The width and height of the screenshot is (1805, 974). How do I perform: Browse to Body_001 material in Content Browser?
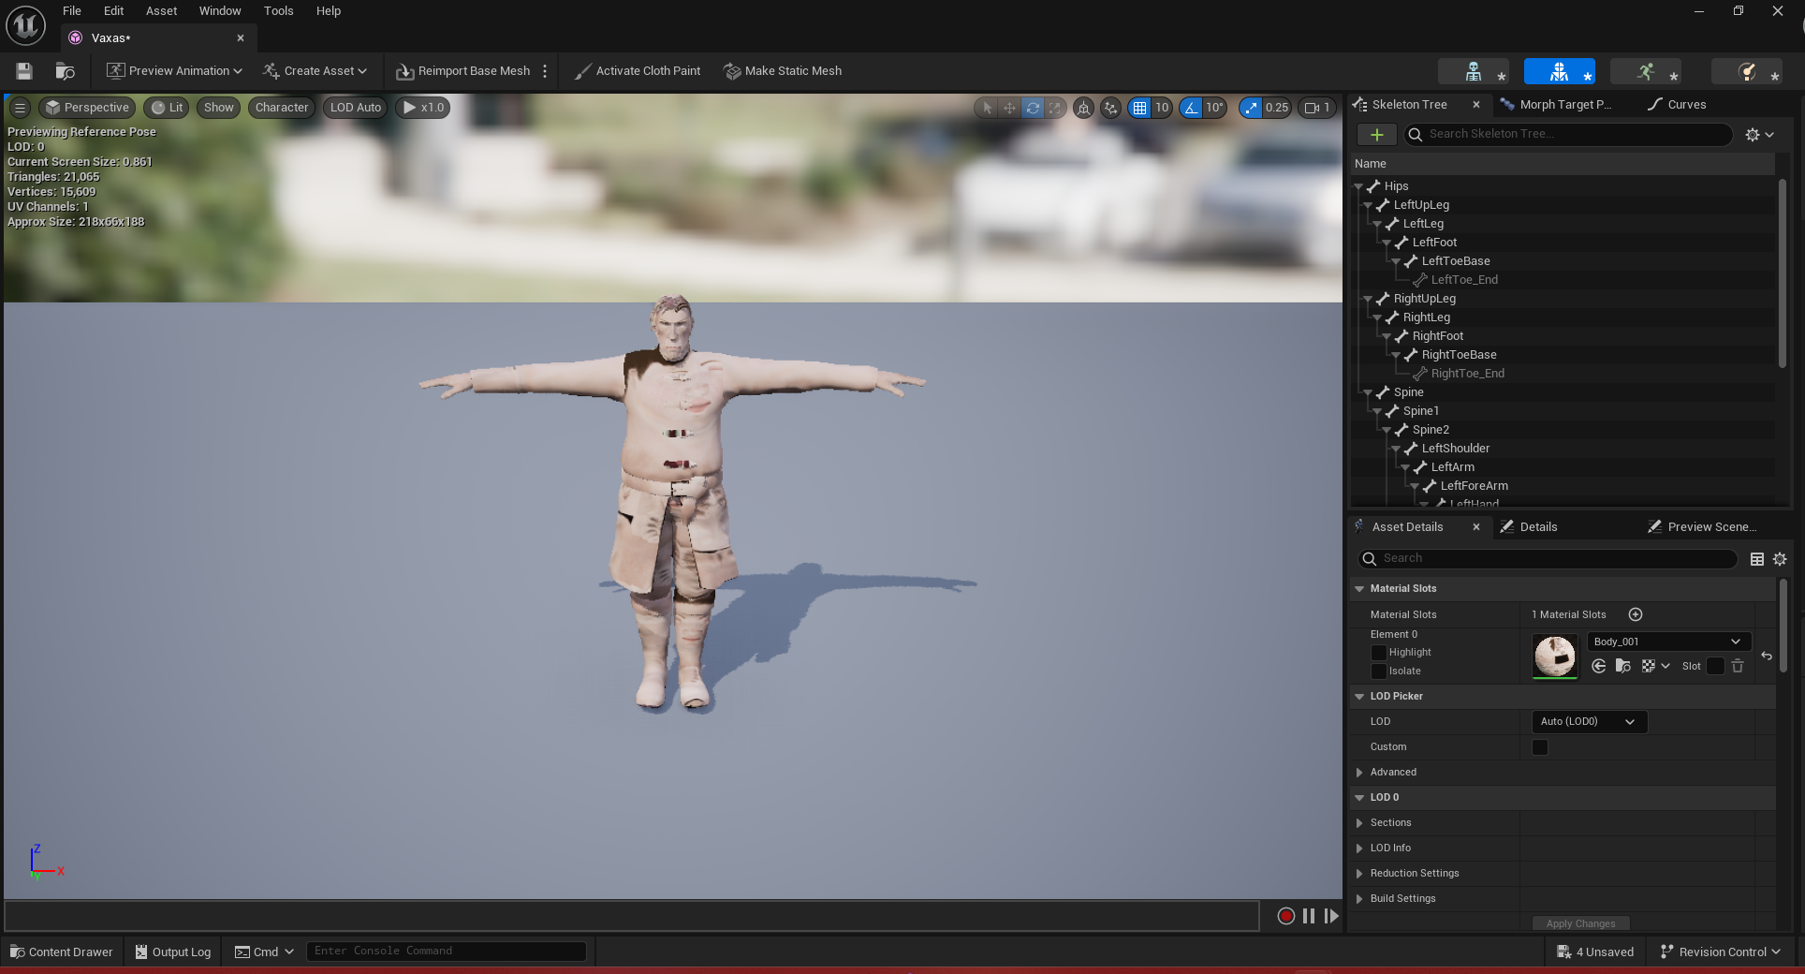[1623, 666]
